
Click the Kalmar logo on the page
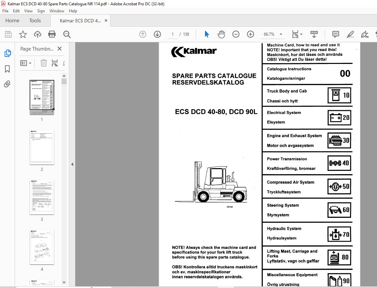[x=194, y=52]
